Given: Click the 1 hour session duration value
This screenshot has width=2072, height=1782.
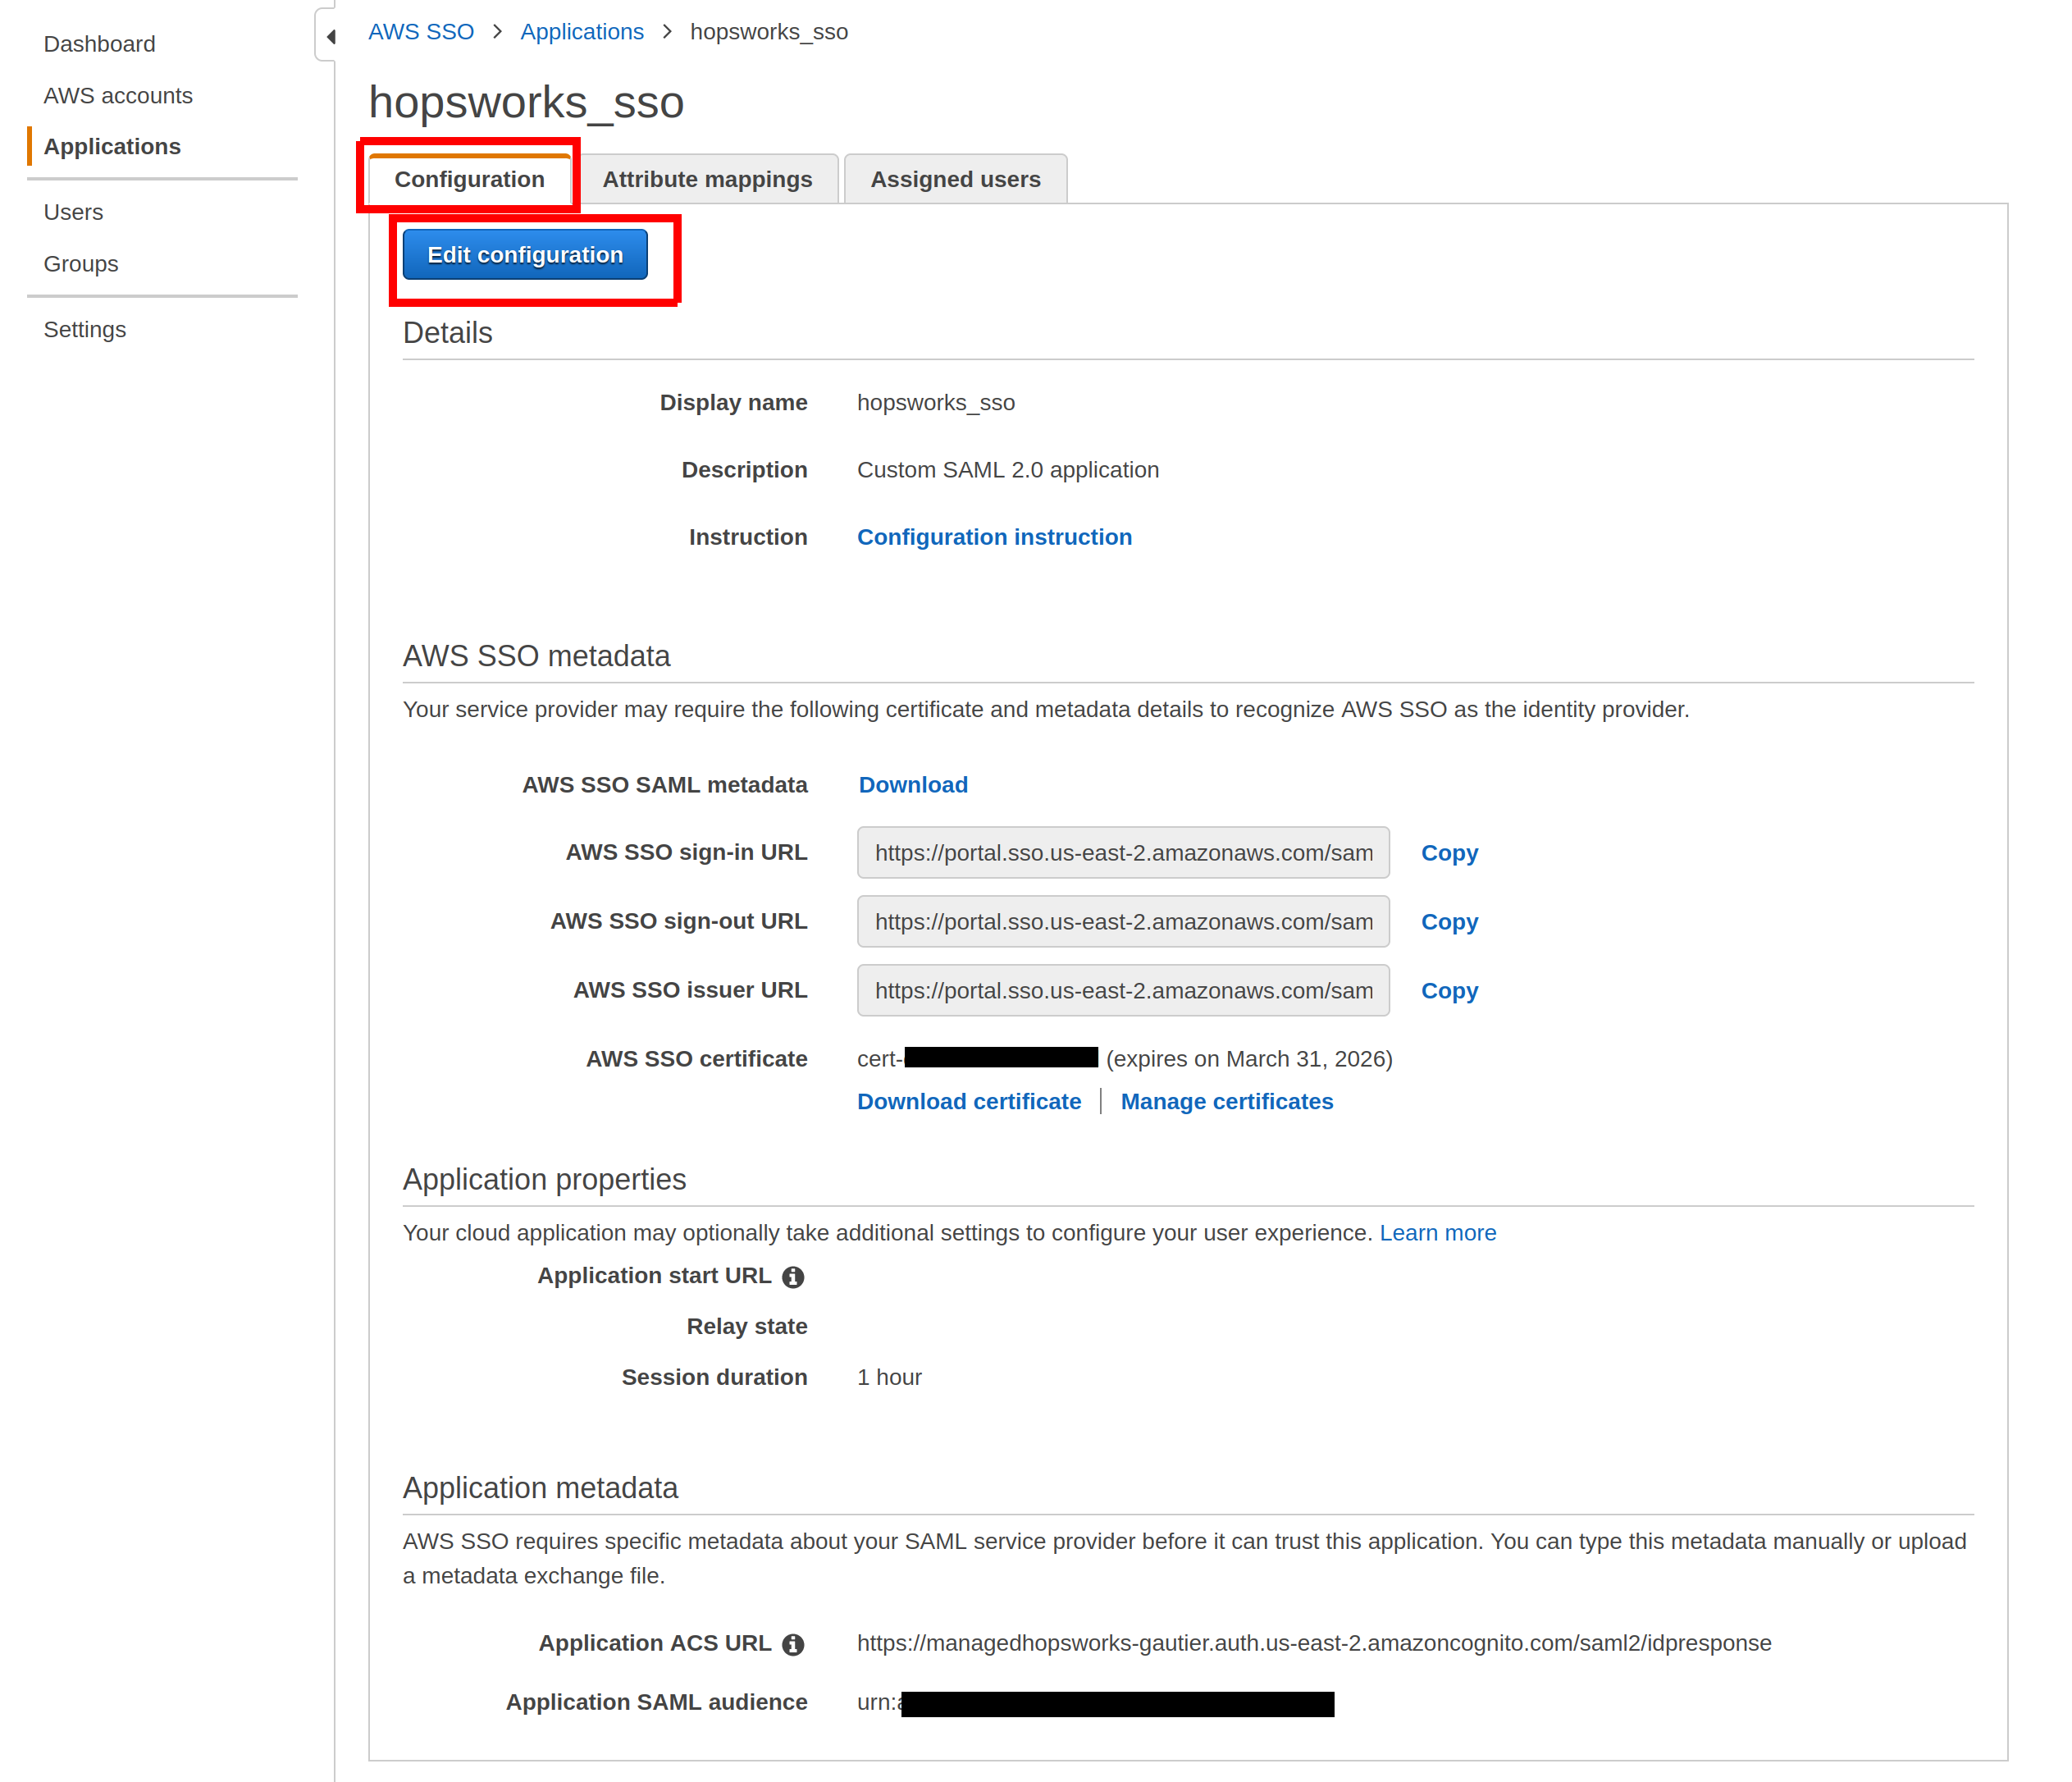Looking at the screenshot, I should (x=889, y=1378).
